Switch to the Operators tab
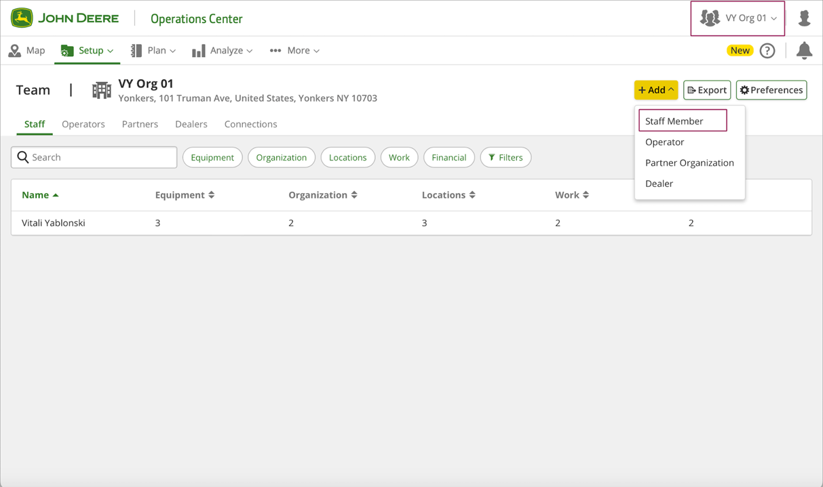The image size is (823, 487). (83, 125)
